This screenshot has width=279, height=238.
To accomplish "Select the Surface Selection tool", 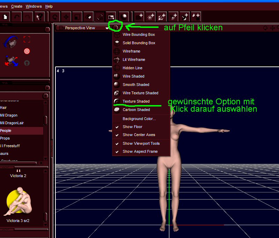I will (89, 17).
